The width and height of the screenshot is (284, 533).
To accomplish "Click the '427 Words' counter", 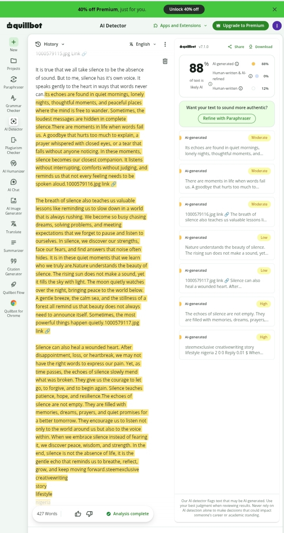I will pyautogui.click(x=47, y=514).
